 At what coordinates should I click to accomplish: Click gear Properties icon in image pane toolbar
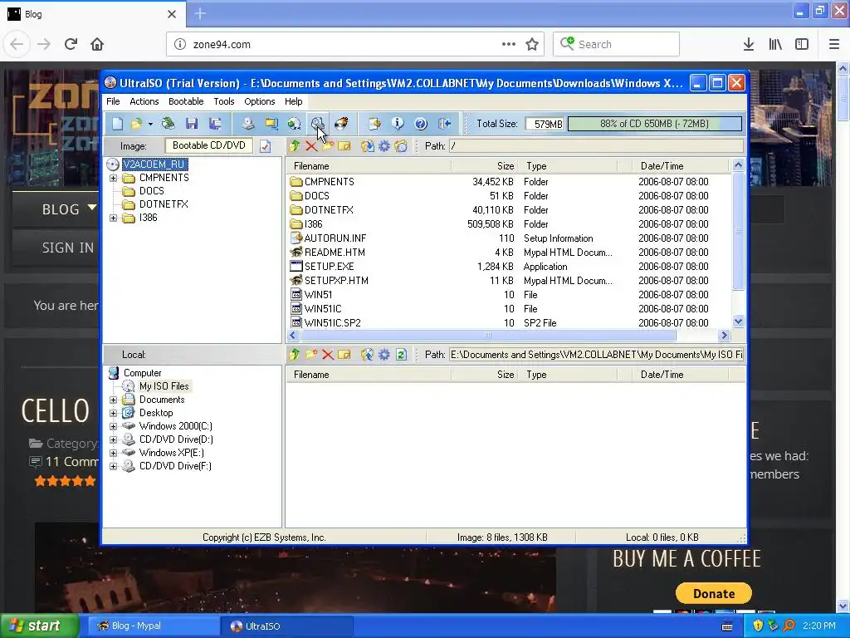pos(383,146)
